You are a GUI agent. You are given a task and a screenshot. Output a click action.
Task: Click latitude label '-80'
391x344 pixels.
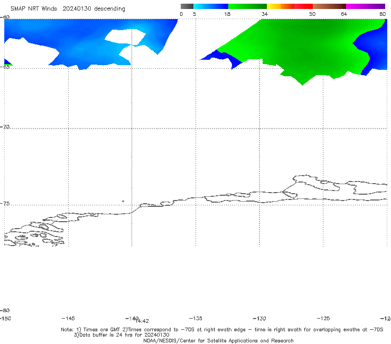pyautogui.click(x=5, y=310)
